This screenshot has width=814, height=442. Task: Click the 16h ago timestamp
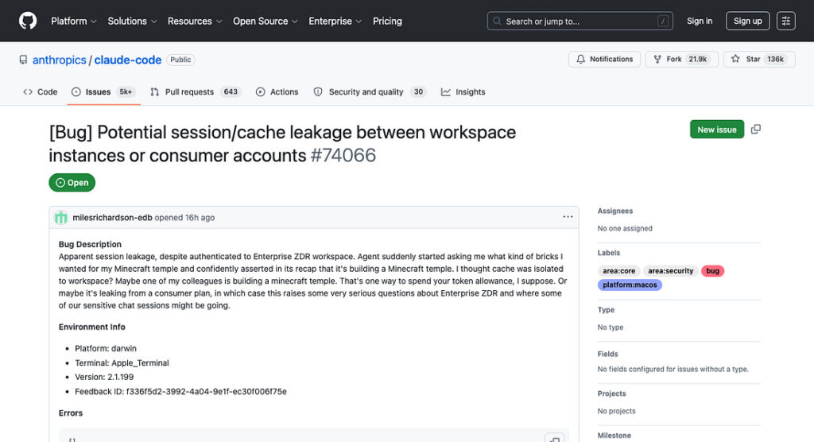200,218
